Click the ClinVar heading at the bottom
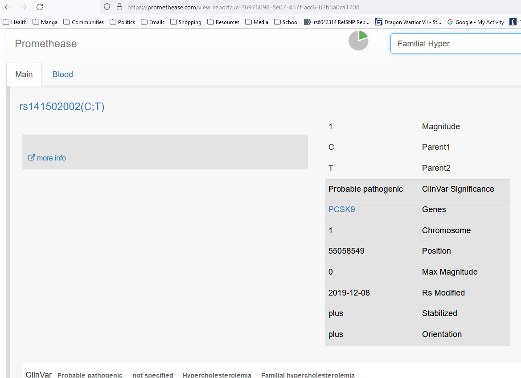Screen dimensions: 521x378 [x=38, y=374]
